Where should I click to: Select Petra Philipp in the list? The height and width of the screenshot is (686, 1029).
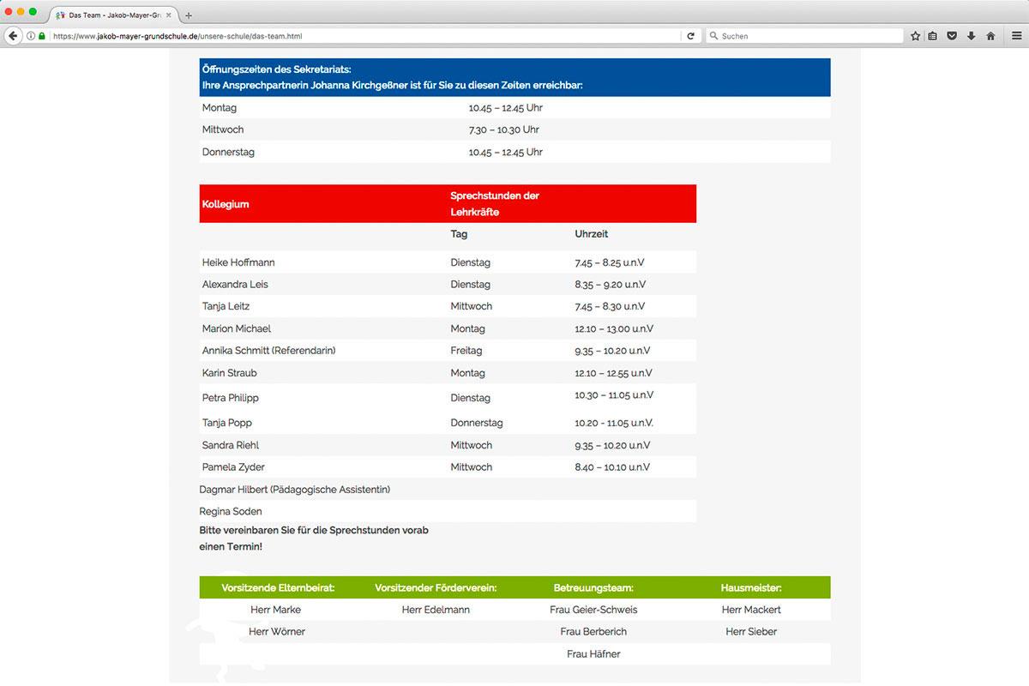[x=231, y=398]
